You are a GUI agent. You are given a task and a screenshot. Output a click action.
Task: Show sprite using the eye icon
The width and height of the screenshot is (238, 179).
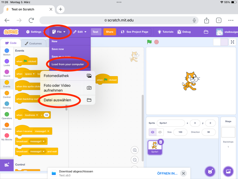coord(153,132)
